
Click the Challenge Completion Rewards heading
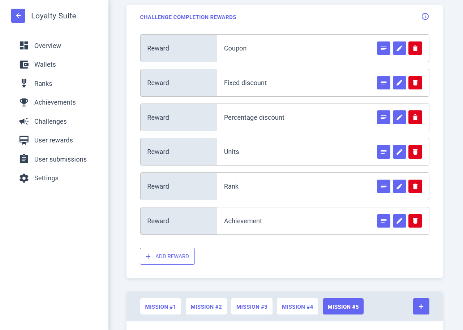188,17
